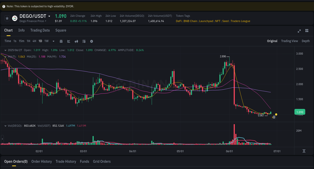Image resolution: width=314 pixels, height=169 pixels.
Task: Open the date range calendar picker
Action: pyautogui.click(x=61, y=41)
